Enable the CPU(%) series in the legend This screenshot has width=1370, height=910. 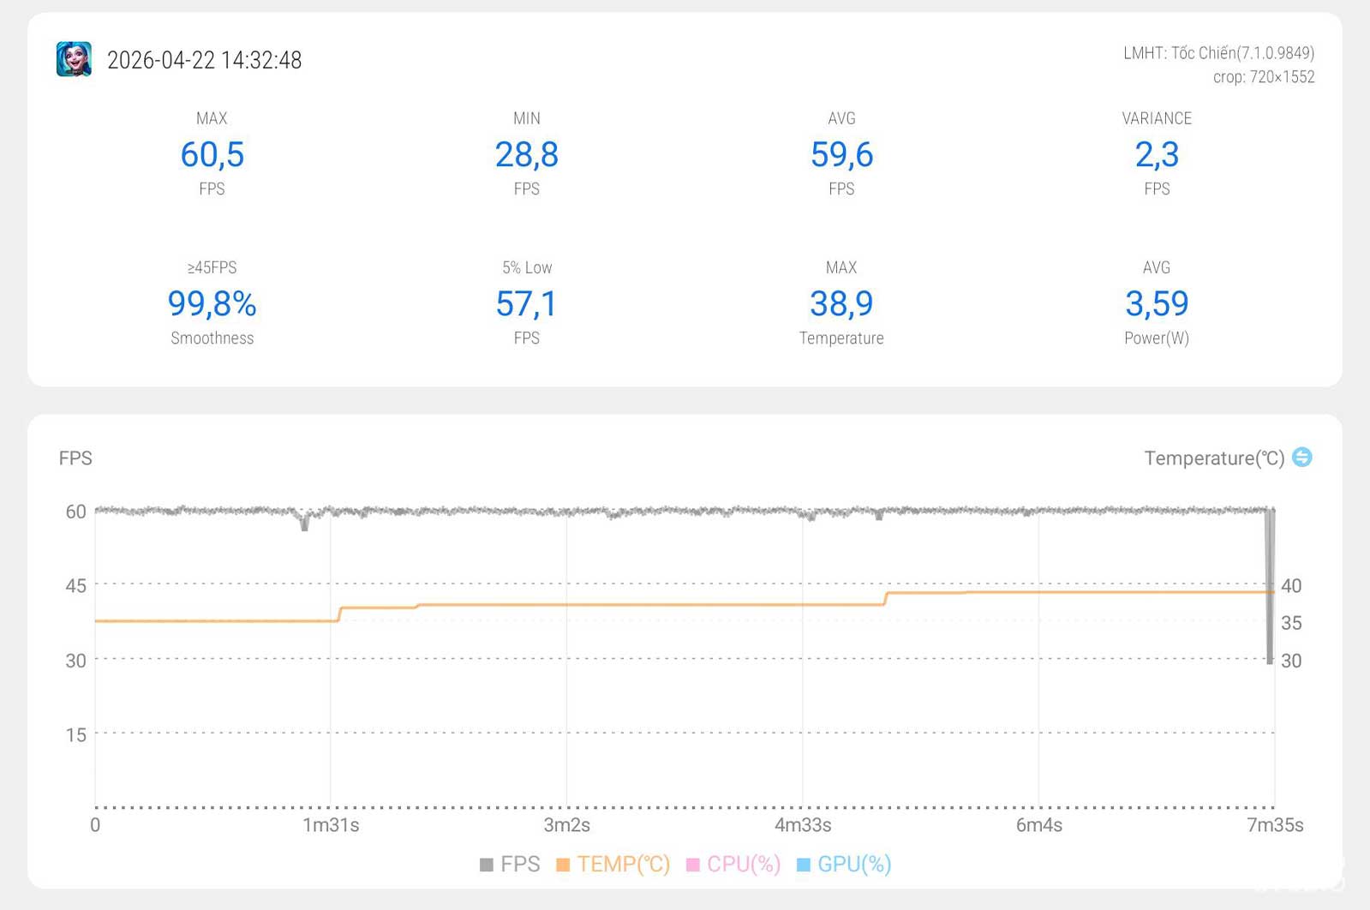click(x=733, y=864)
